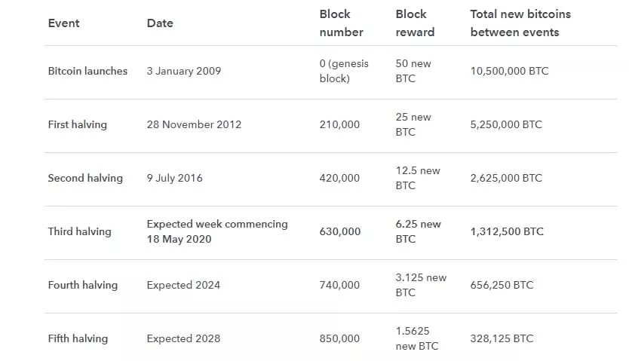
Task: Click the 9 July 2016 date cell
Action: click(174, 178)
